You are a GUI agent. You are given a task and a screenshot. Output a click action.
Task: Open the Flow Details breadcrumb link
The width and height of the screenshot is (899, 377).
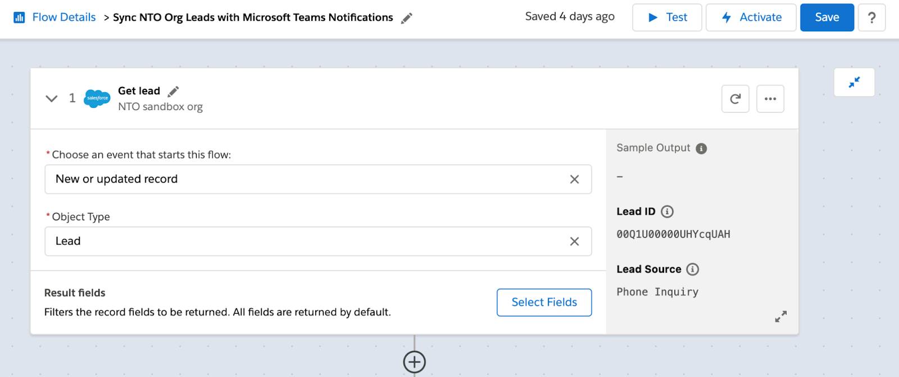point(64,17)
